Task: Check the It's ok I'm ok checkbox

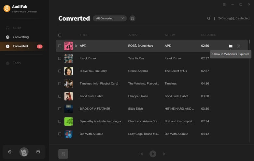Action: click(60, 58)
